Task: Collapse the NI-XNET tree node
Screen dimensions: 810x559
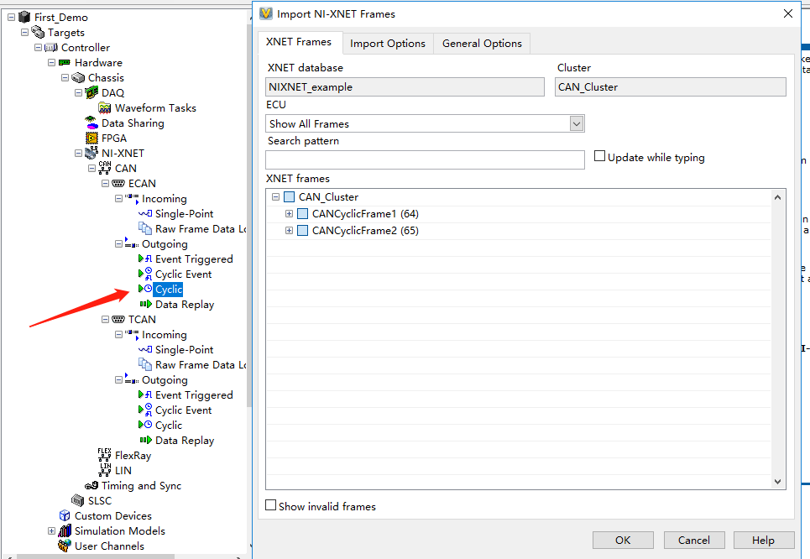Action: 79,153
